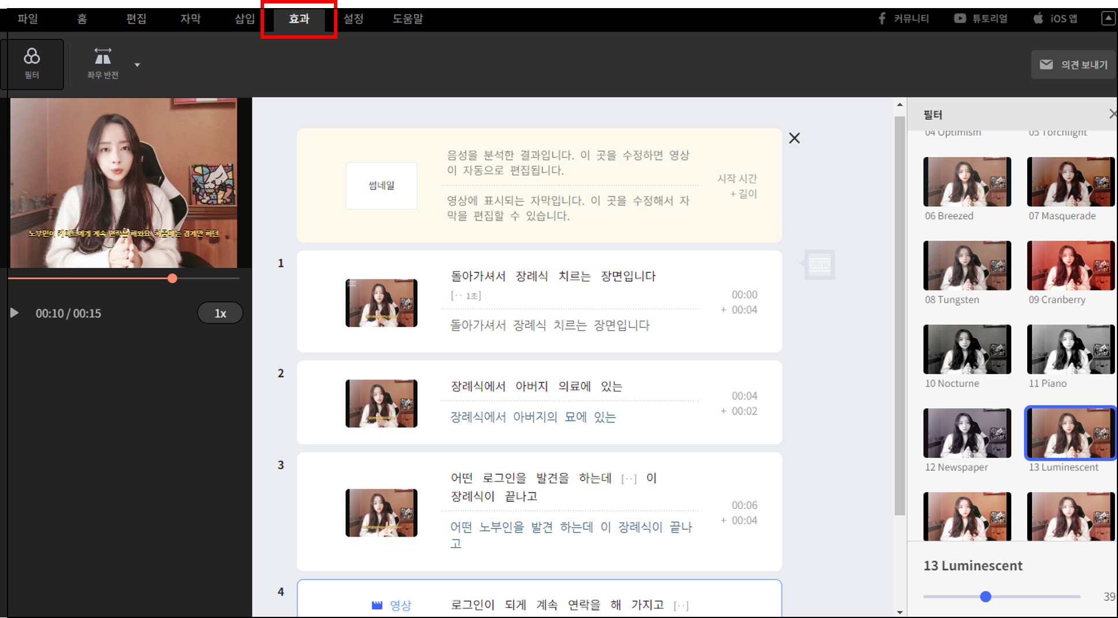Expand the dropdown arrow beside 좌우 반전
The image size is (1118, 618).
click(x=137, y=65)
